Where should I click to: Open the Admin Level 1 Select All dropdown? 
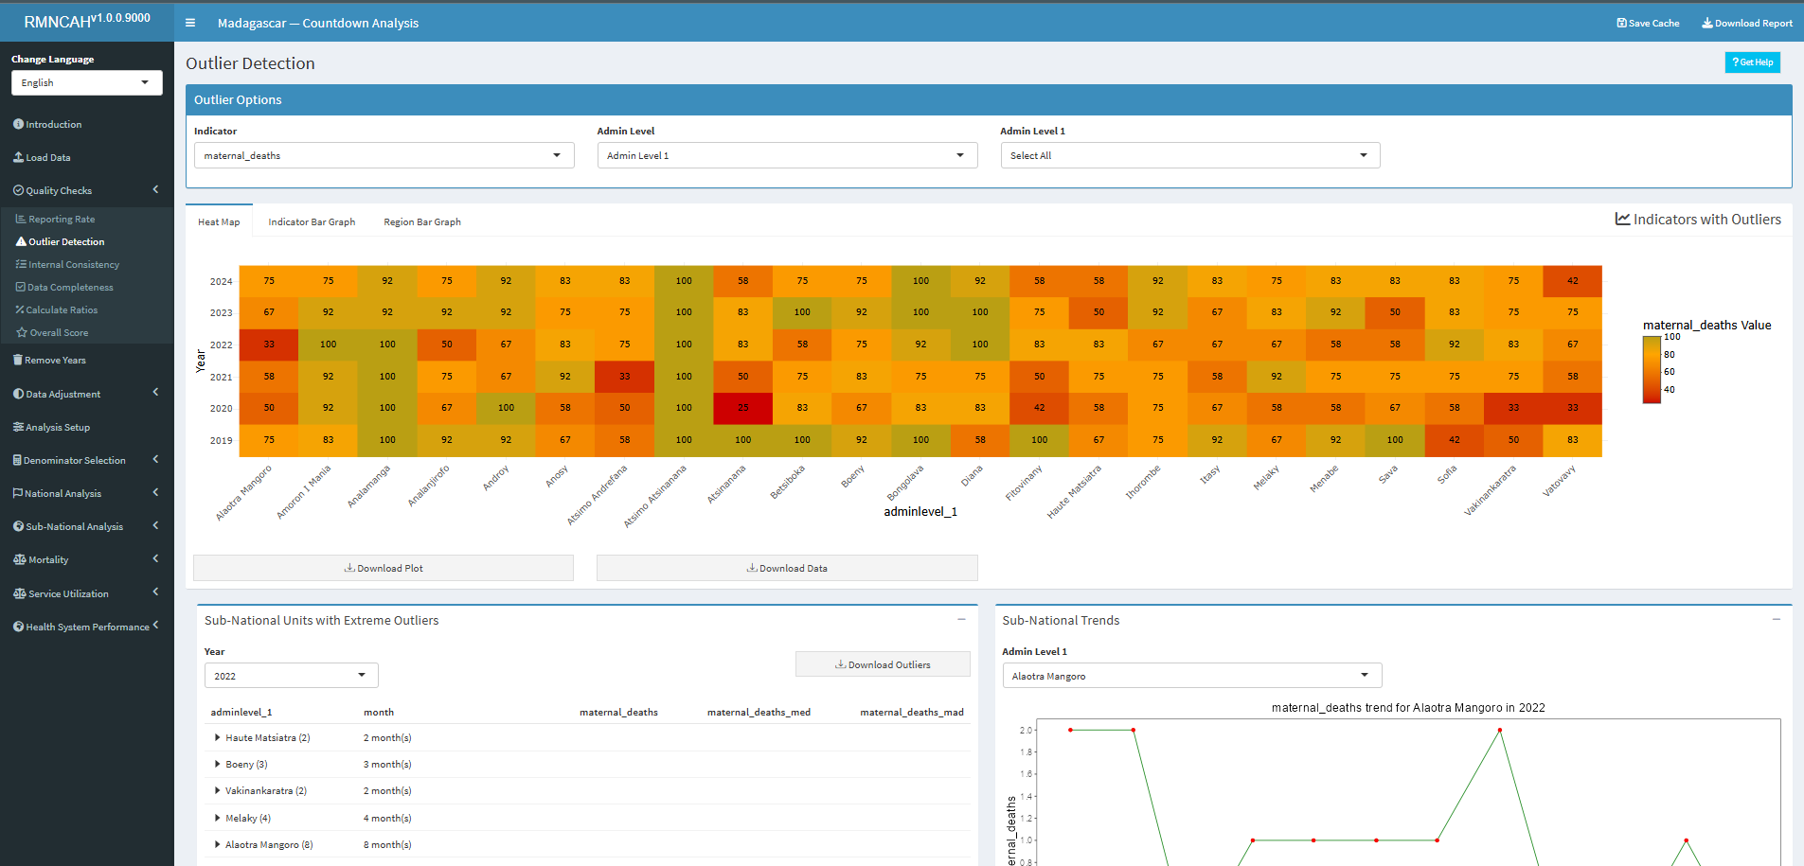pyautogui.click(x=1190, y=155)
